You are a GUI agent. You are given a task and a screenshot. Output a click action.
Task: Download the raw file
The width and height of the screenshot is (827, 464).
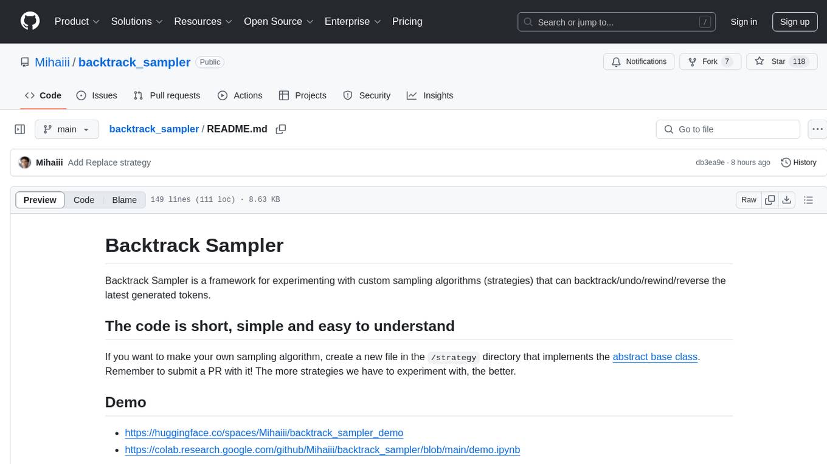(x=787, y=200)
